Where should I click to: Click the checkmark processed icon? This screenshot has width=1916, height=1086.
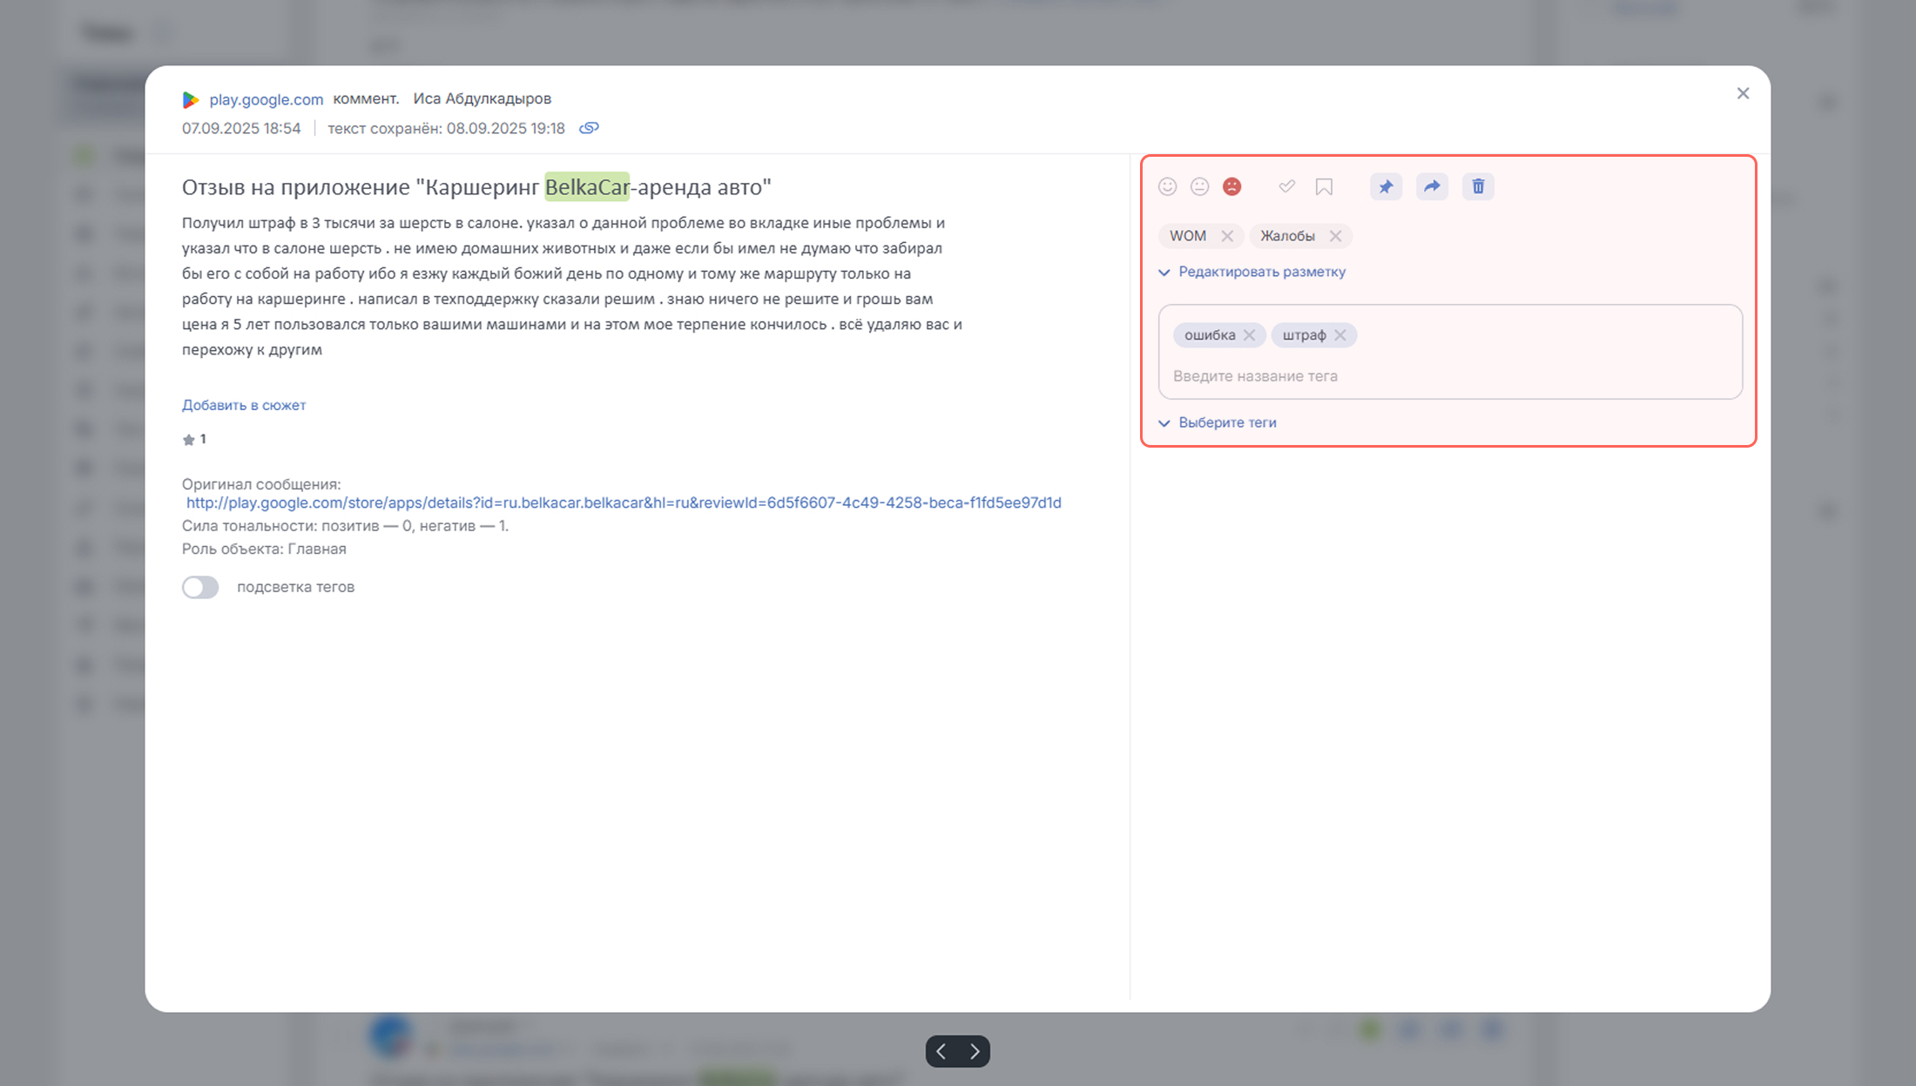1286,186
